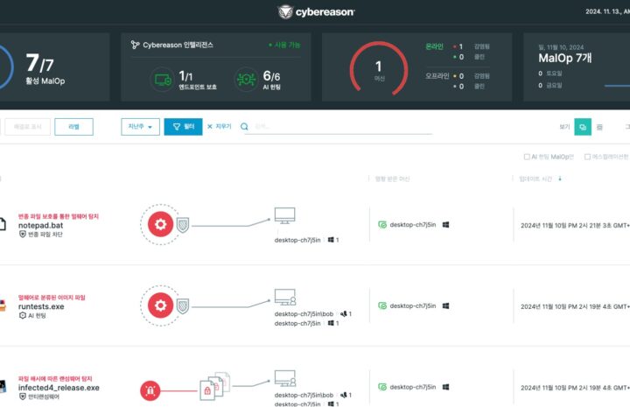The height and width of the screenshot is (407, 630).
Task: Click the green sensor icon in infected4_release.exe row
Action: 382,387
